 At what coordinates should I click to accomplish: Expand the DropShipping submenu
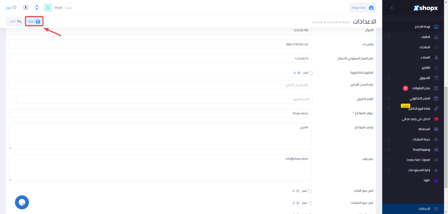389,149
